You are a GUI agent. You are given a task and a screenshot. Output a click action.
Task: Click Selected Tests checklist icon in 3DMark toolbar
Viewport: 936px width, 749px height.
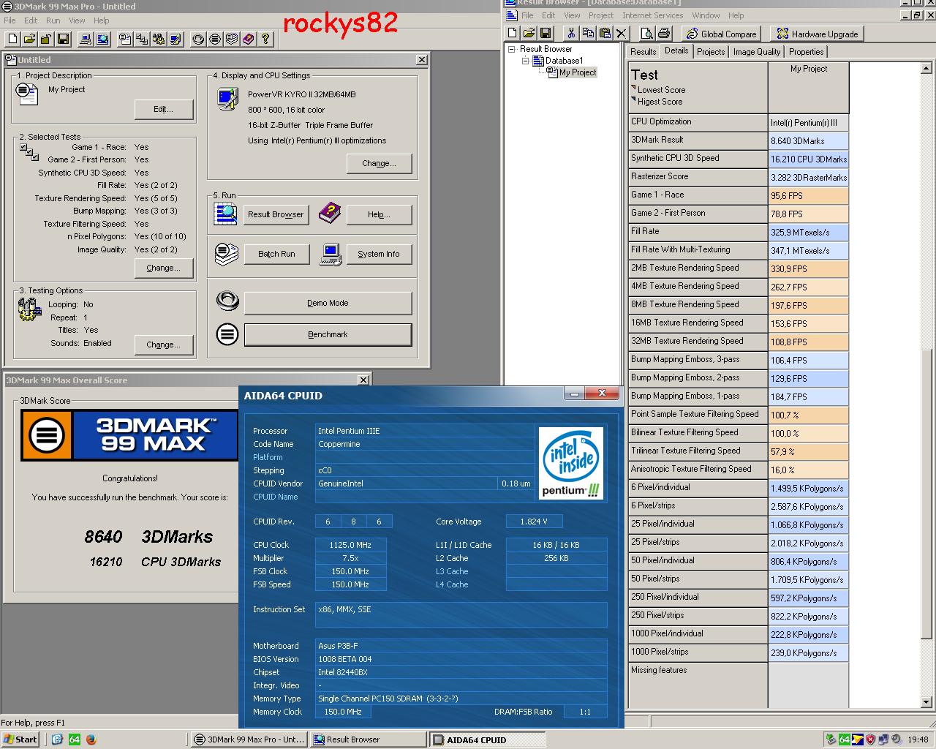[x=142, y=39]
